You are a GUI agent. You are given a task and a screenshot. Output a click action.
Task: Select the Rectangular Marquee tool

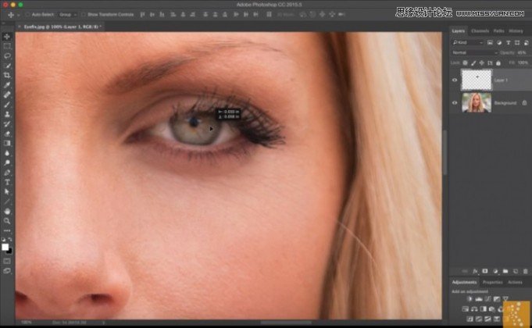click(7, 46)
